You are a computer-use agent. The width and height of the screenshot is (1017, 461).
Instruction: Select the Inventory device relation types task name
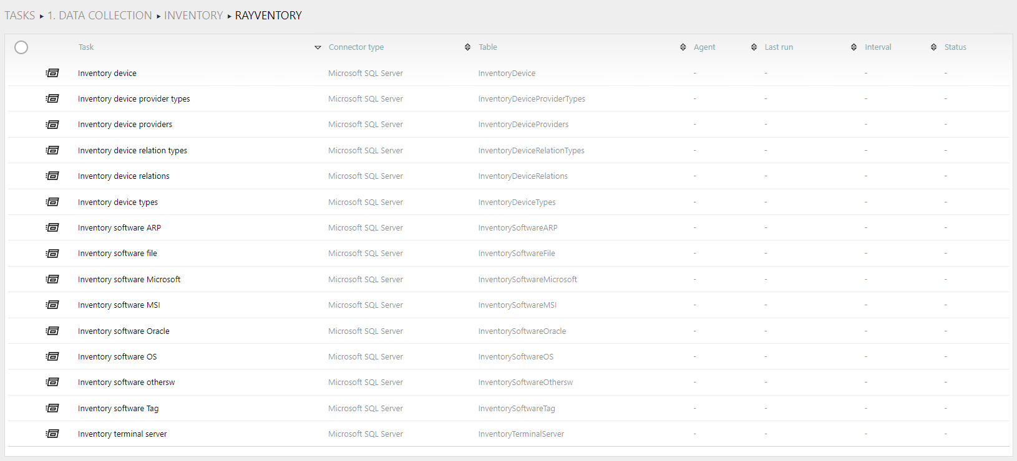132,150
